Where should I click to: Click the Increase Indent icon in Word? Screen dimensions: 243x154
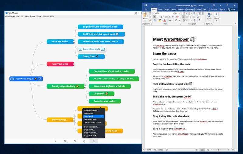pyautogui.click(x=203, y=13)
